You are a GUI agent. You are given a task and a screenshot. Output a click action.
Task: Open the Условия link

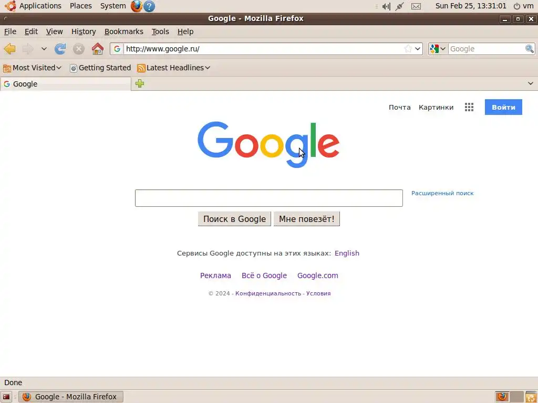[x=318, y=293]
